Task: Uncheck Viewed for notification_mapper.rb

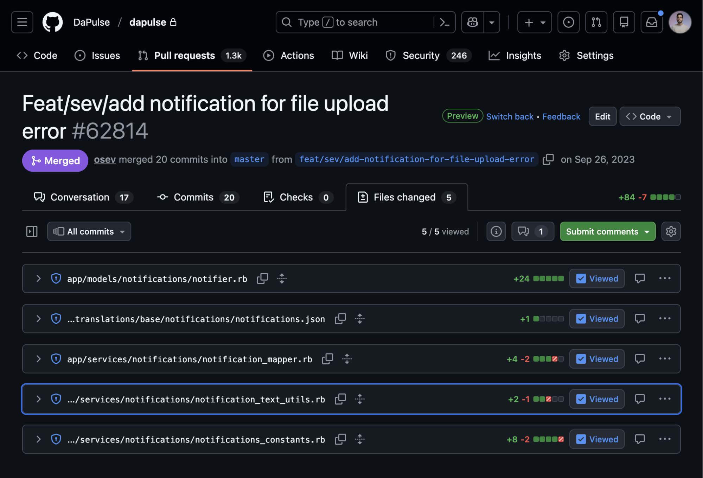Action: pyautogui.click(x=597, y=359)
